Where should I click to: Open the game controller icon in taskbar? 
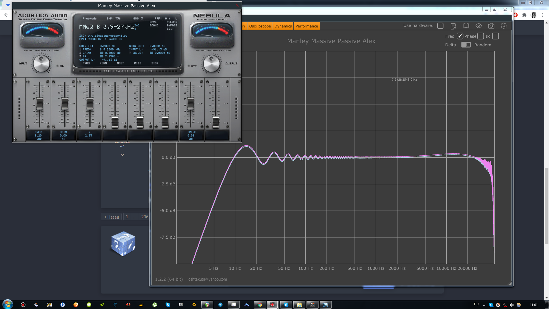(181, 305)
